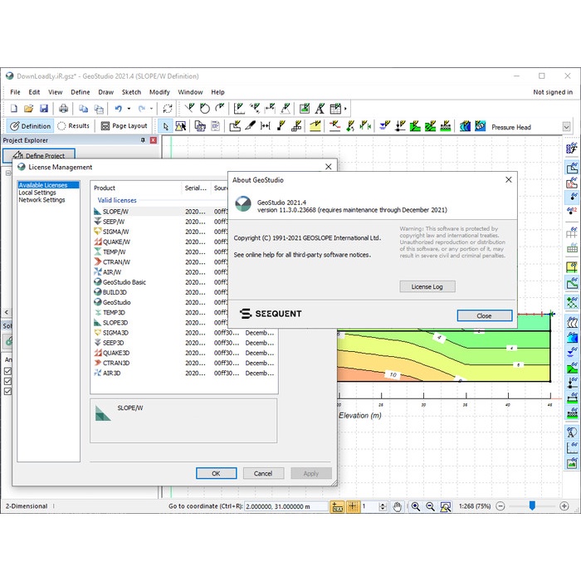Click the Undo arrow icon
Screen dimensions: 581x581
(119, 109)
